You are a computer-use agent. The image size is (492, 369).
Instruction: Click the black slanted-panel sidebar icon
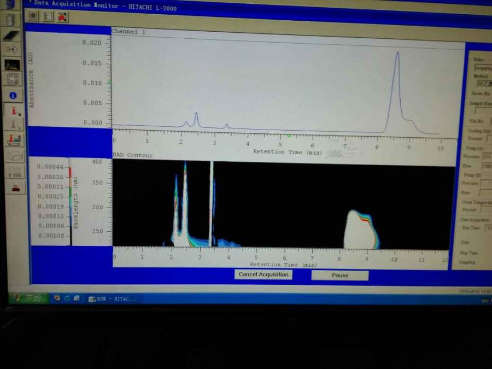(11, 36)
